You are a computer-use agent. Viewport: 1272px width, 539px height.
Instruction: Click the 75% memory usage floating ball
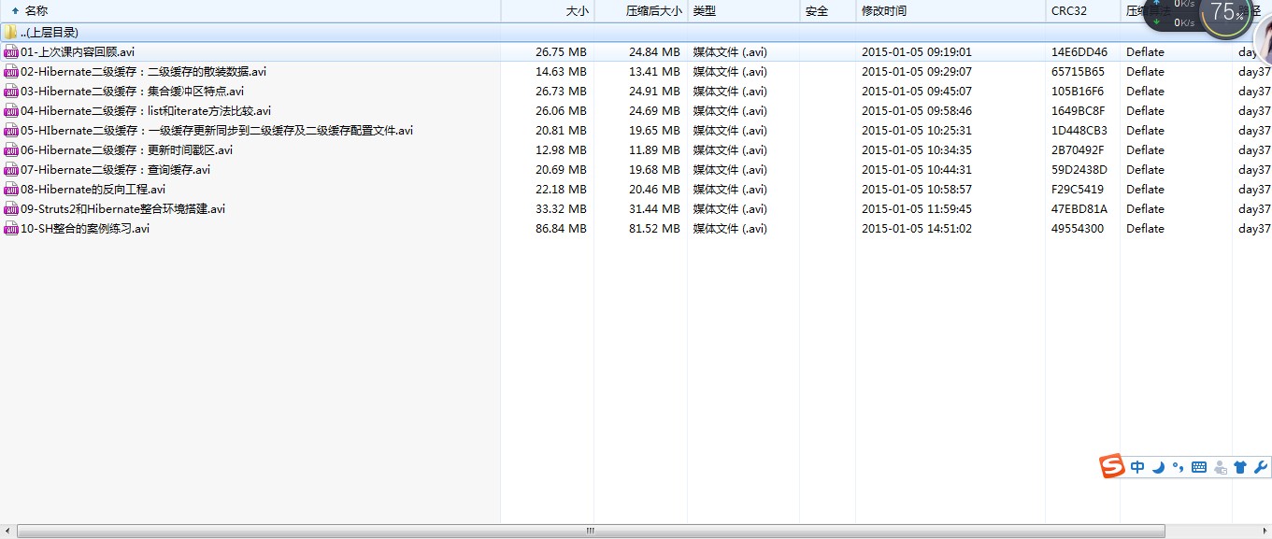1225,13
